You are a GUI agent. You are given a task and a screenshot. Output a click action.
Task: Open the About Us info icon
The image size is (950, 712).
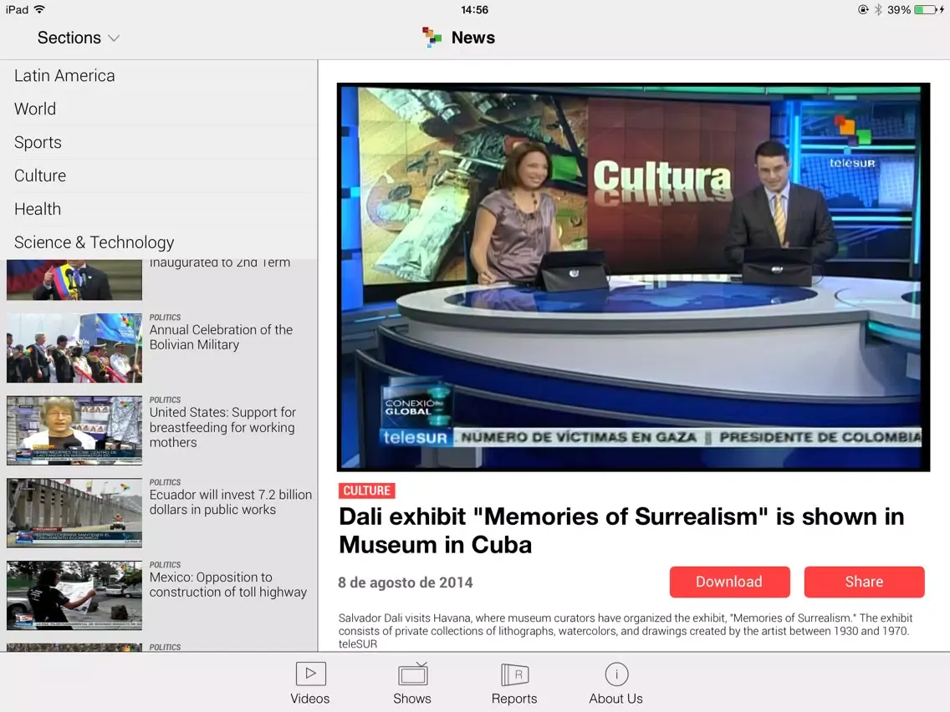(x=616, y=674)
